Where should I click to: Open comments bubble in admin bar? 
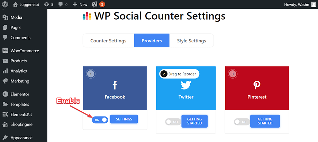coord(63,4)
